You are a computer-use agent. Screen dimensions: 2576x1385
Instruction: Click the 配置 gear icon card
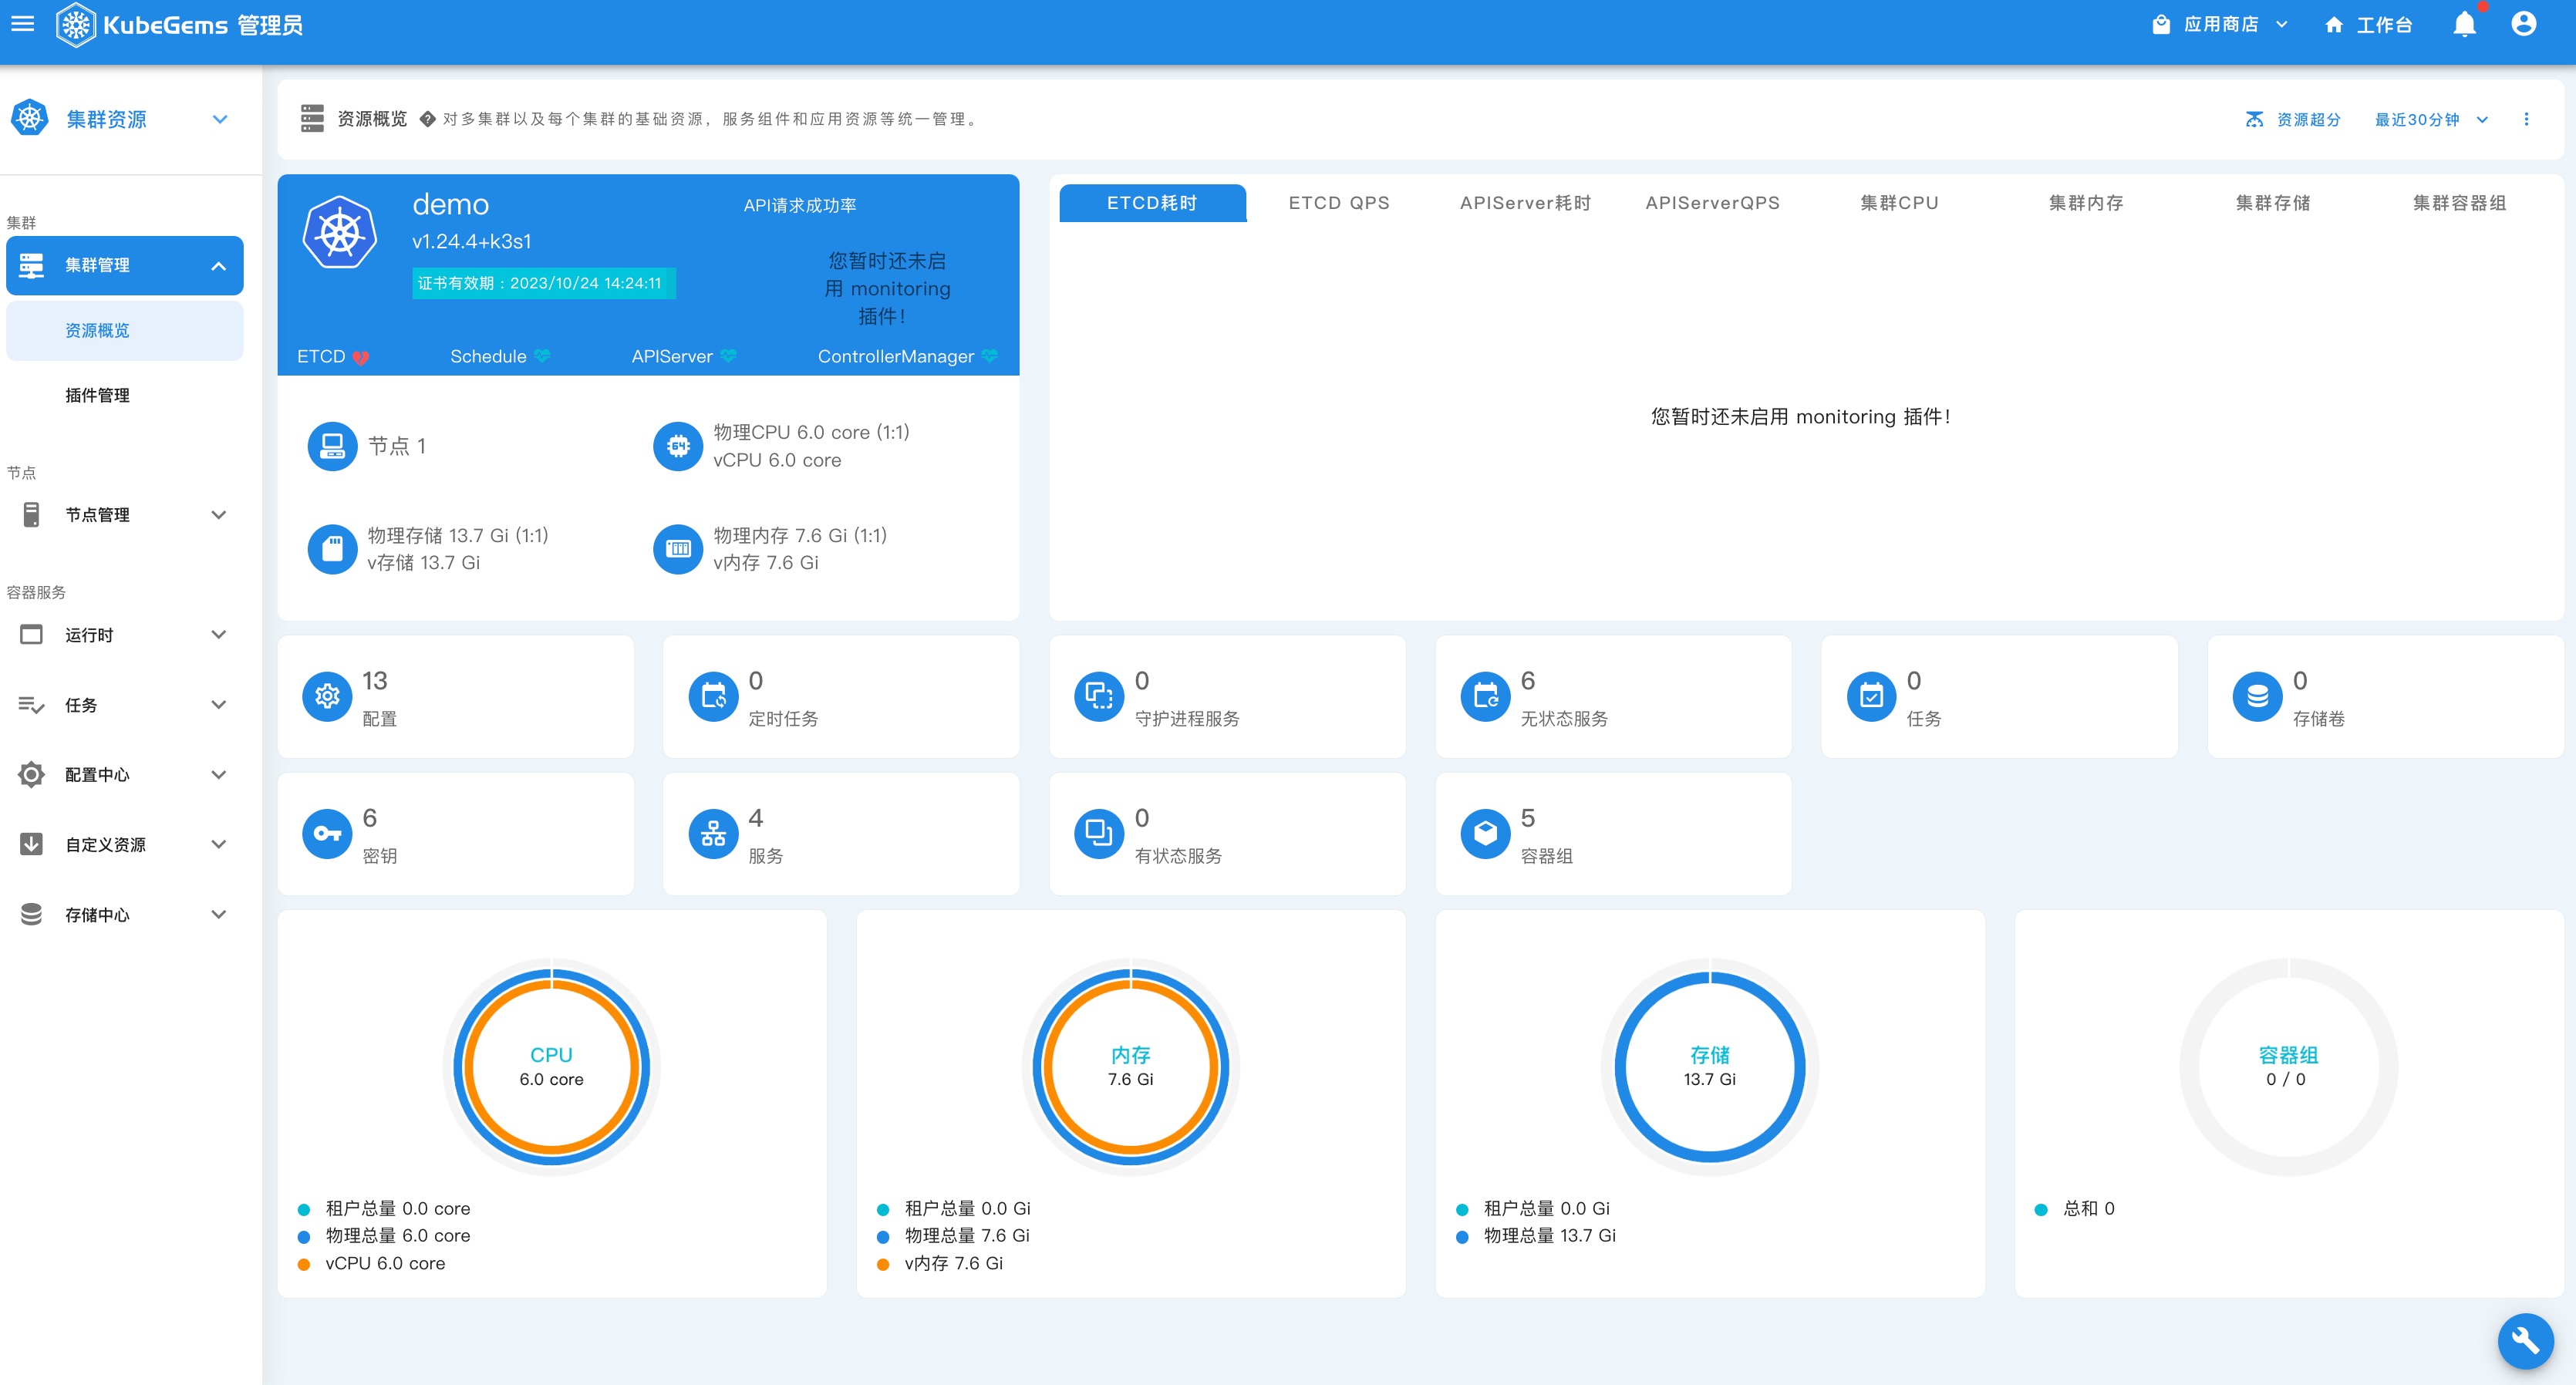(x=327, y=696)
